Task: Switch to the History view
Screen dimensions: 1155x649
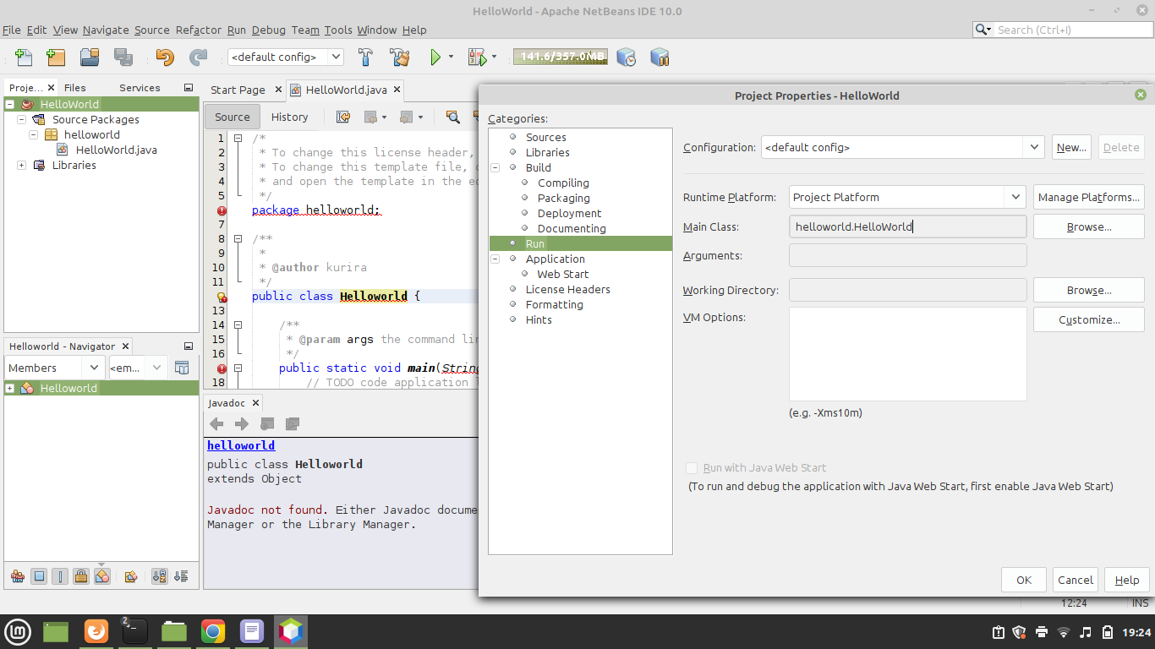Action: (x=289, y=117)
